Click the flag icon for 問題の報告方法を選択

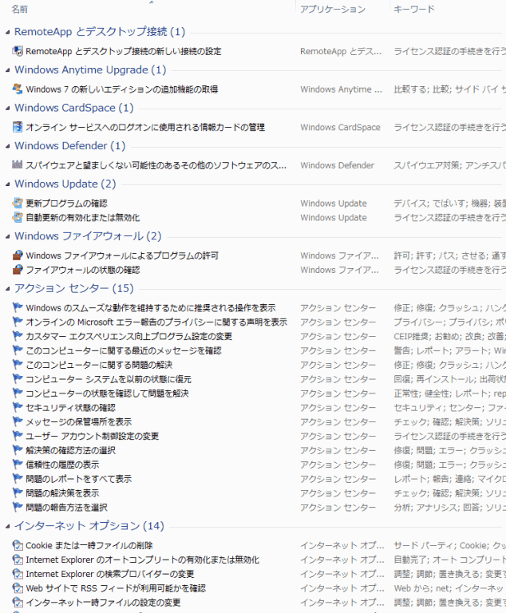pos(18,507)
